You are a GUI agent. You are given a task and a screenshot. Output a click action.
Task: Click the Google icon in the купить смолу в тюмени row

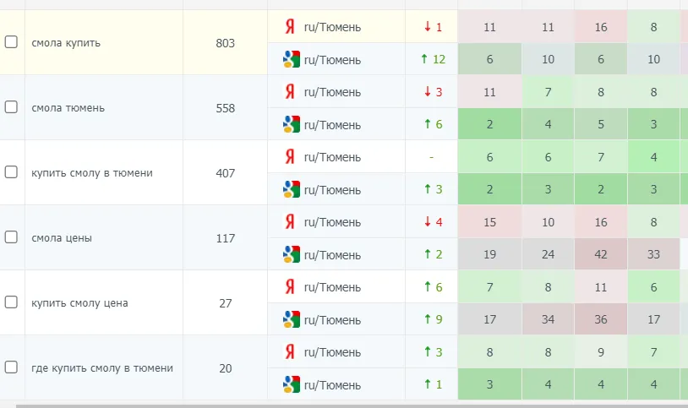coord(292,189)
